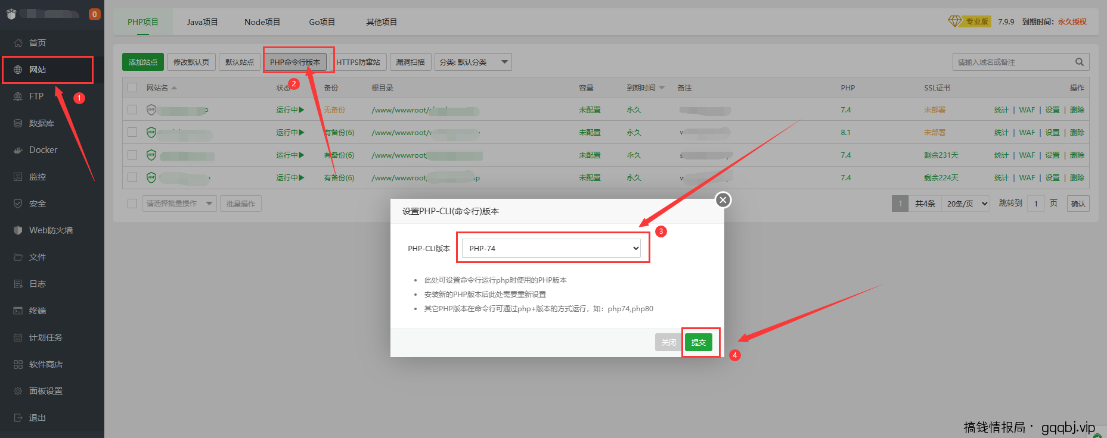Click WAF link in the 剩余224天 row
Image resolution: width=1107 pixels, height=438 pixels.
[1027, 177]
